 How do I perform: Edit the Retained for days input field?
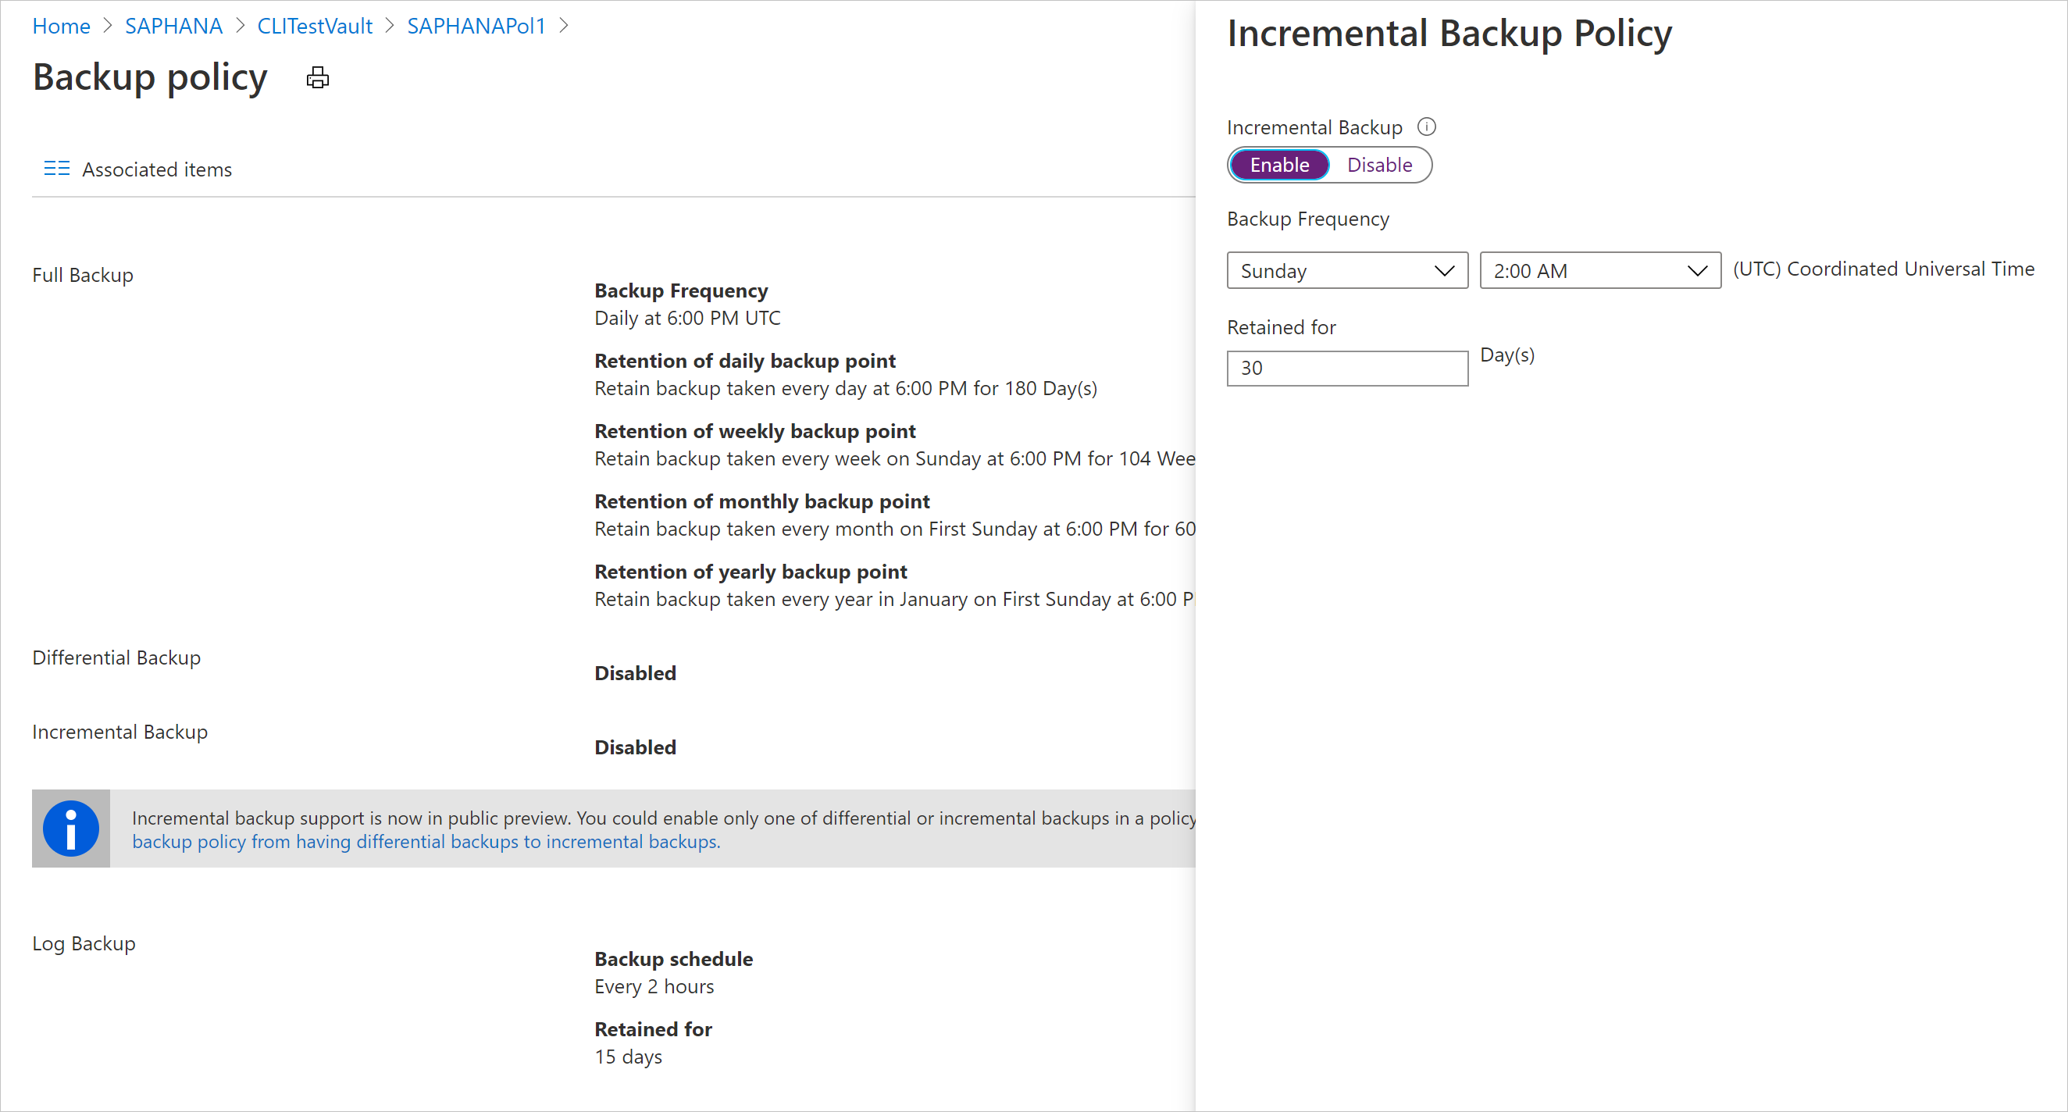click(x=1348, y=367)
